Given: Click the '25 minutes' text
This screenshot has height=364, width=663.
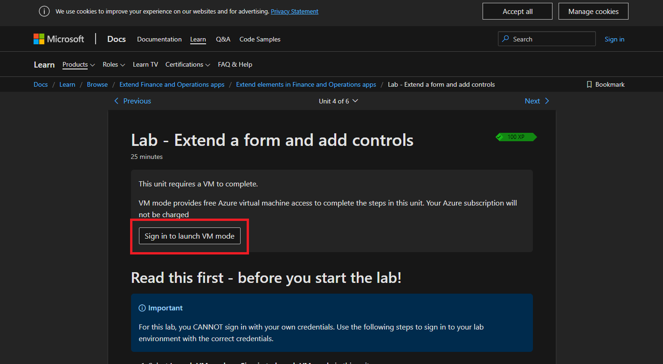Looking at the screenshot, I should 147,157.
